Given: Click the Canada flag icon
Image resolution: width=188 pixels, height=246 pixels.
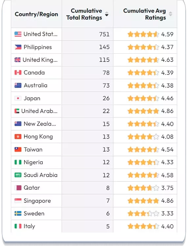Looking at the screenshot, I should tap(18, 73).
